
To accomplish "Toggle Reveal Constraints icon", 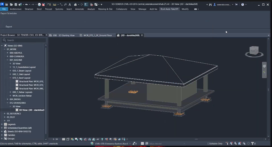I will click(124, 139).
